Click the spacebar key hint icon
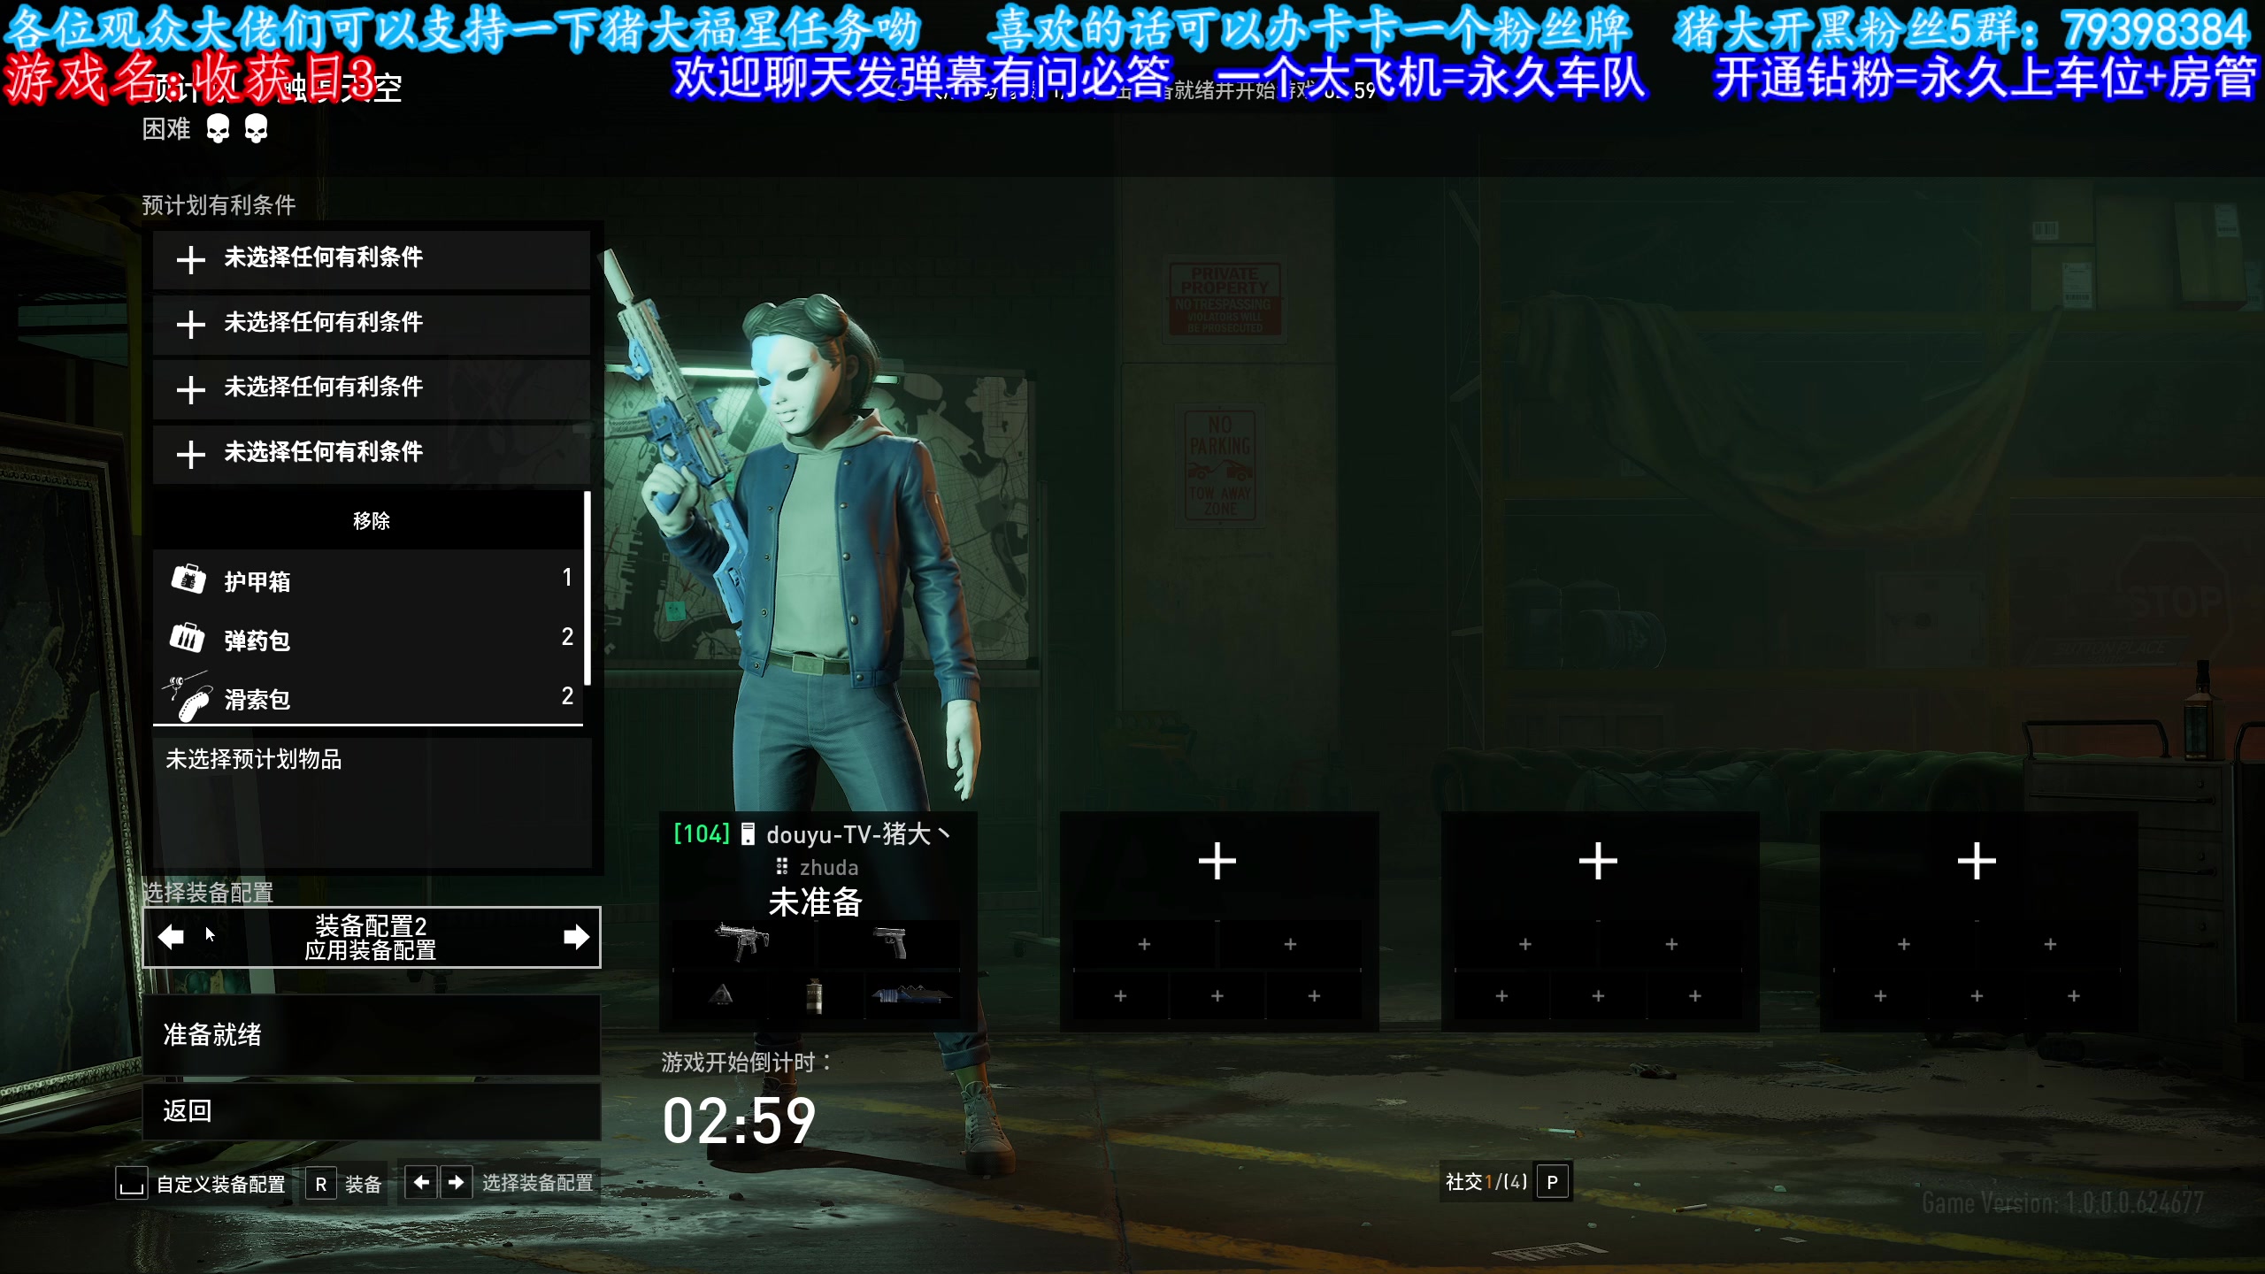Screen dimensions: 2265x1274 pos(131,1184)
